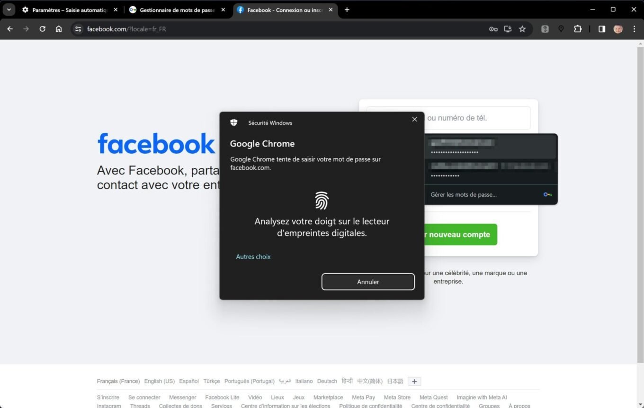Click Annuler in the security dialog

(x=368, y=282)
